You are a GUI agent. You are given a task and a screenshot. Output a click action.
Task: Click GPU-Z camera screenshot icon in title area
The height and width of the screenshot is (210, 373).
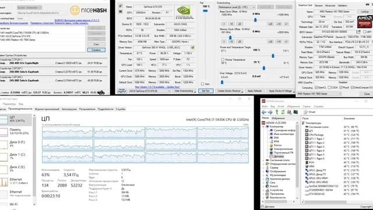point(368,5)
